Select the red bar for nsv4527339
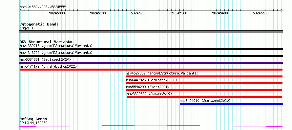 pos(204,76)
